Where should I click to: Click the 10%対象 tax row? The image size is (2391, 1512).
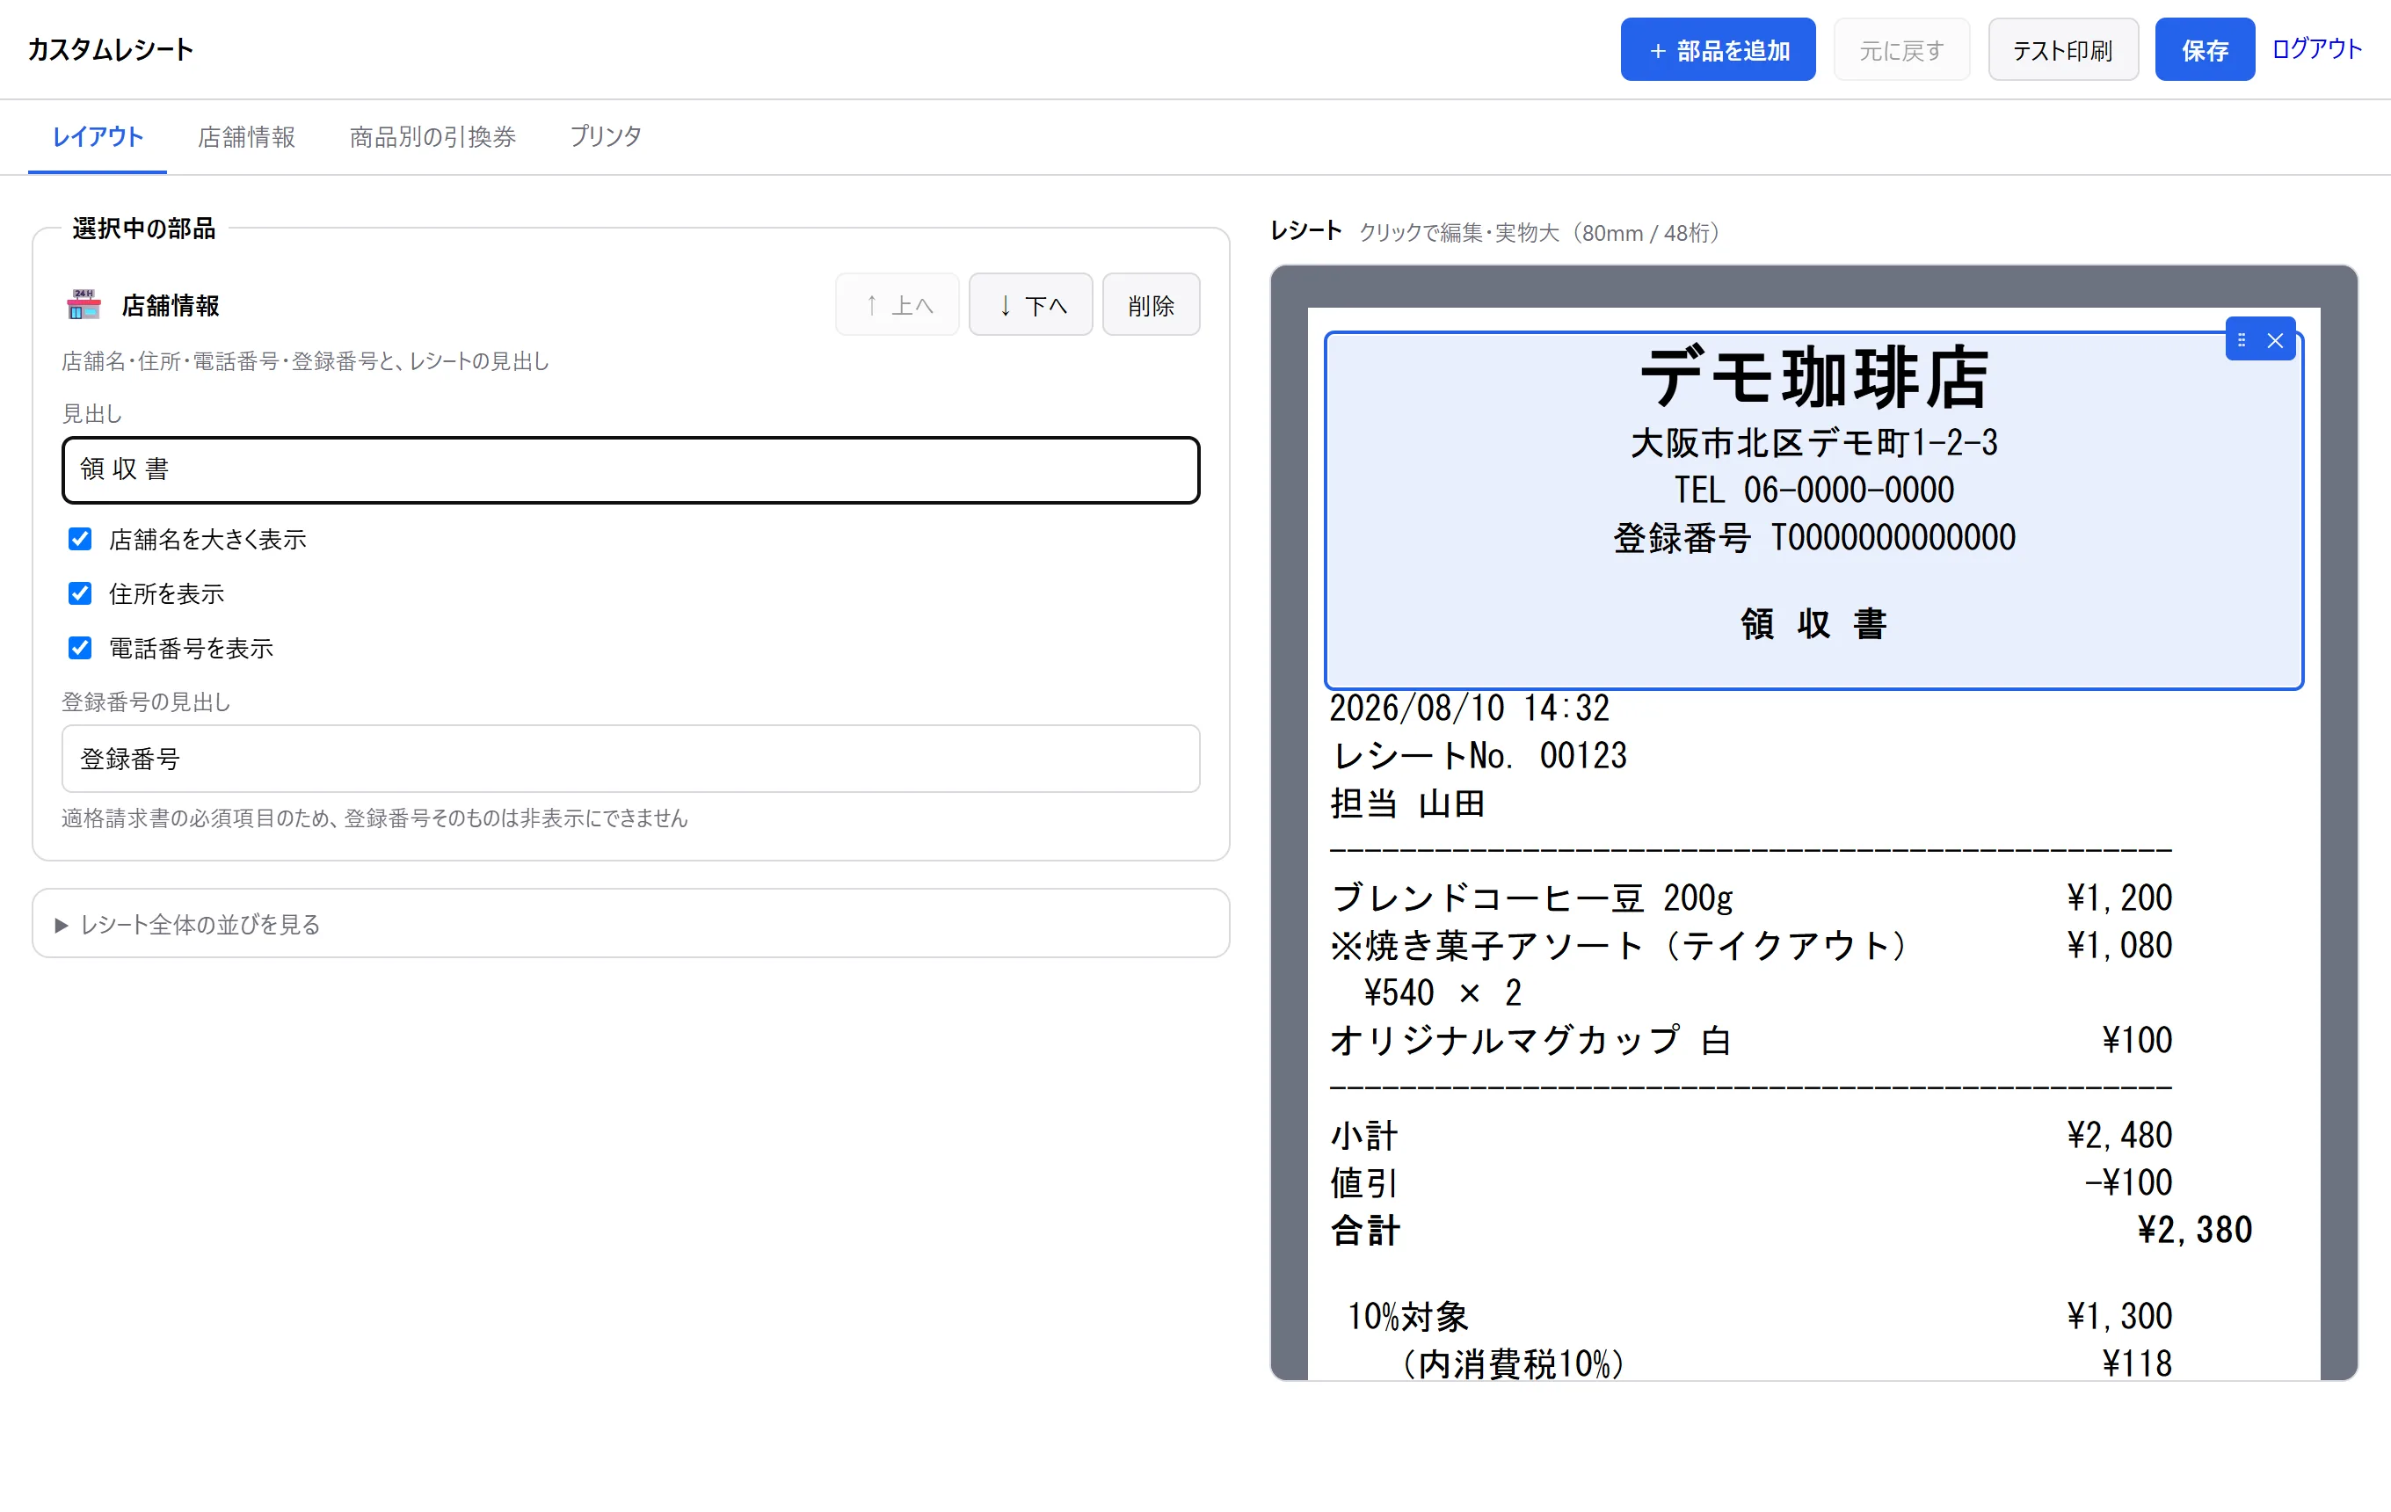tap(1758, 1317)
